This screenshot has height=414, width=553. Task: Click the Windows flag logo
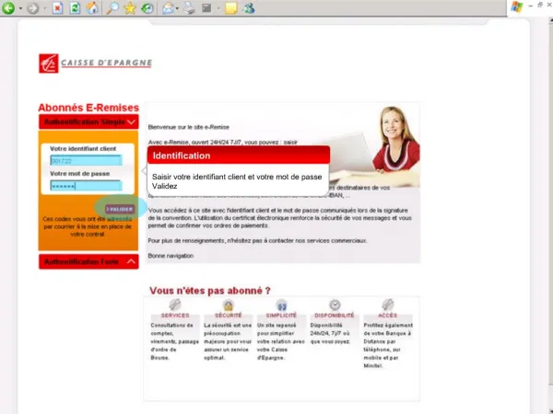(517, 6)
